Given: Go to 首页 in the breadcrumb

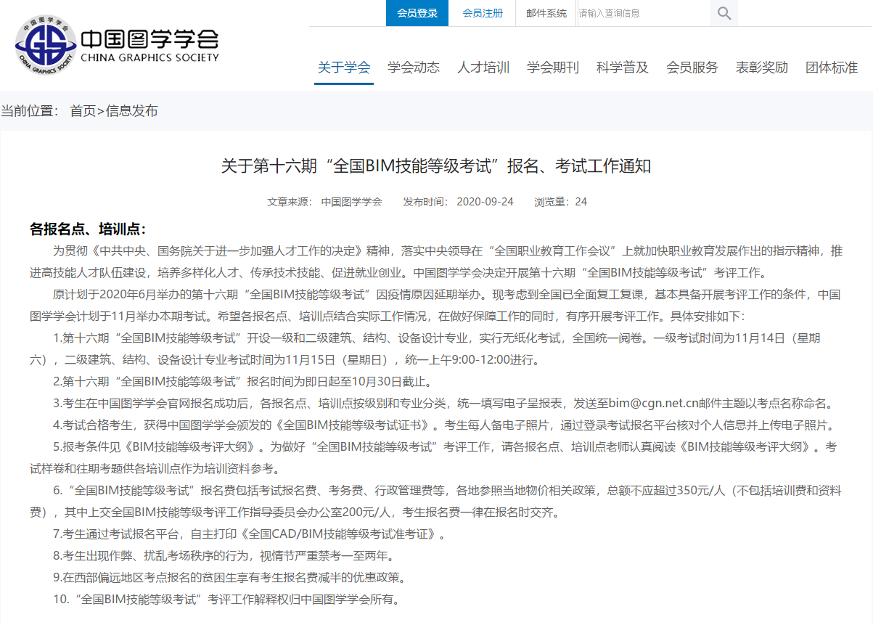Looking at the screenshot, I should 83,111.
